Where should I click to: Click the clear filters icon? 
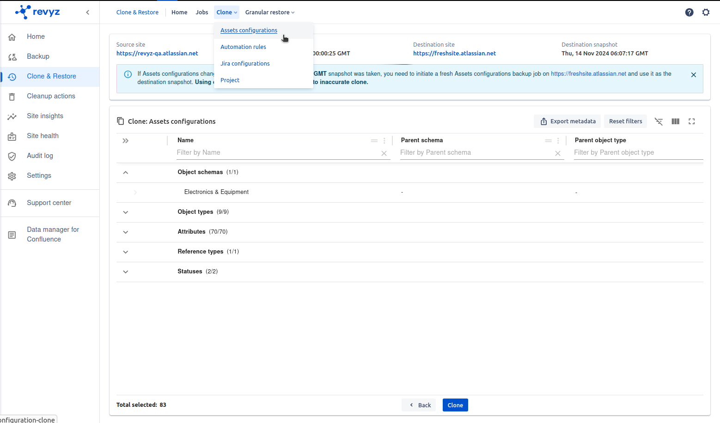659,121
